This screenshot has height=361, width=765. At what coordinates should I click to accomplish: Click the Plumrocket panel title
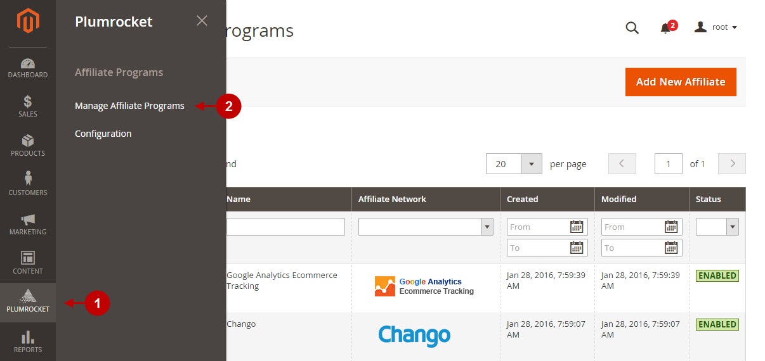114,22
